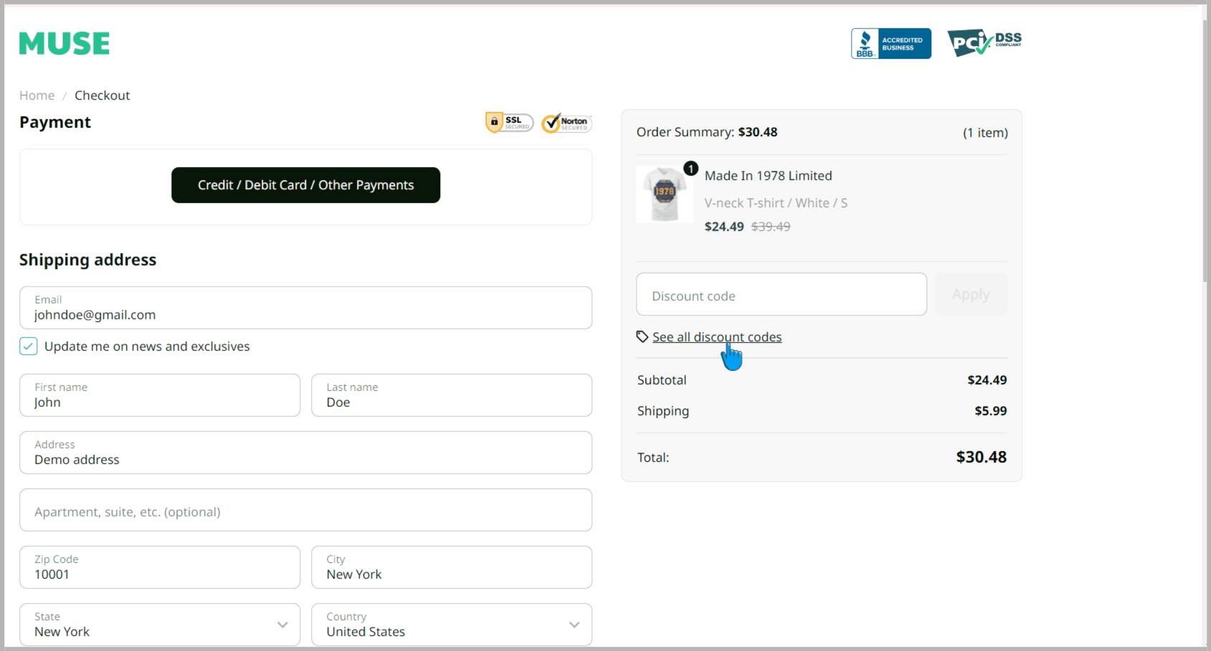Click the item quantity badge on thumbnail
Screen dimensions: 1211x651
(x=690, y=168)
